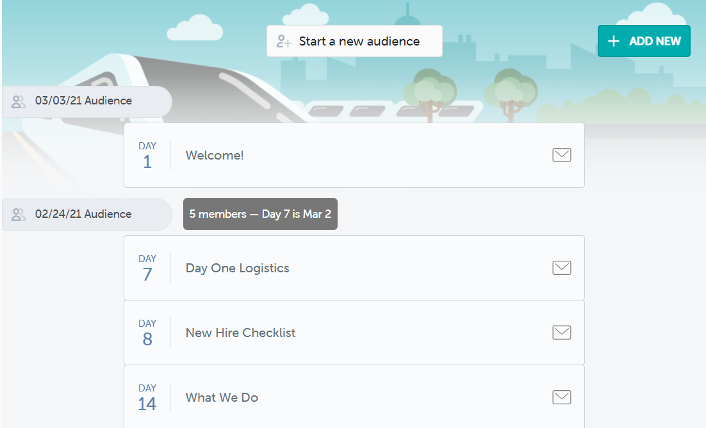Click the plus icon inside ADD NEW

pos(613,40)
